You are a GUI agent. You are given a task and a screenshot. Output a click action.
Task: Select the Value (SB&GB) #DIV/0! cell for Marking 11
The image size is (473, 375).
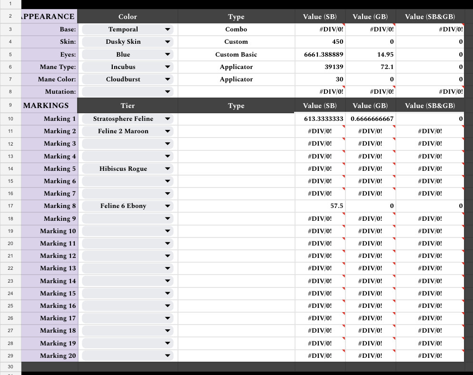[x=430, y=243]
